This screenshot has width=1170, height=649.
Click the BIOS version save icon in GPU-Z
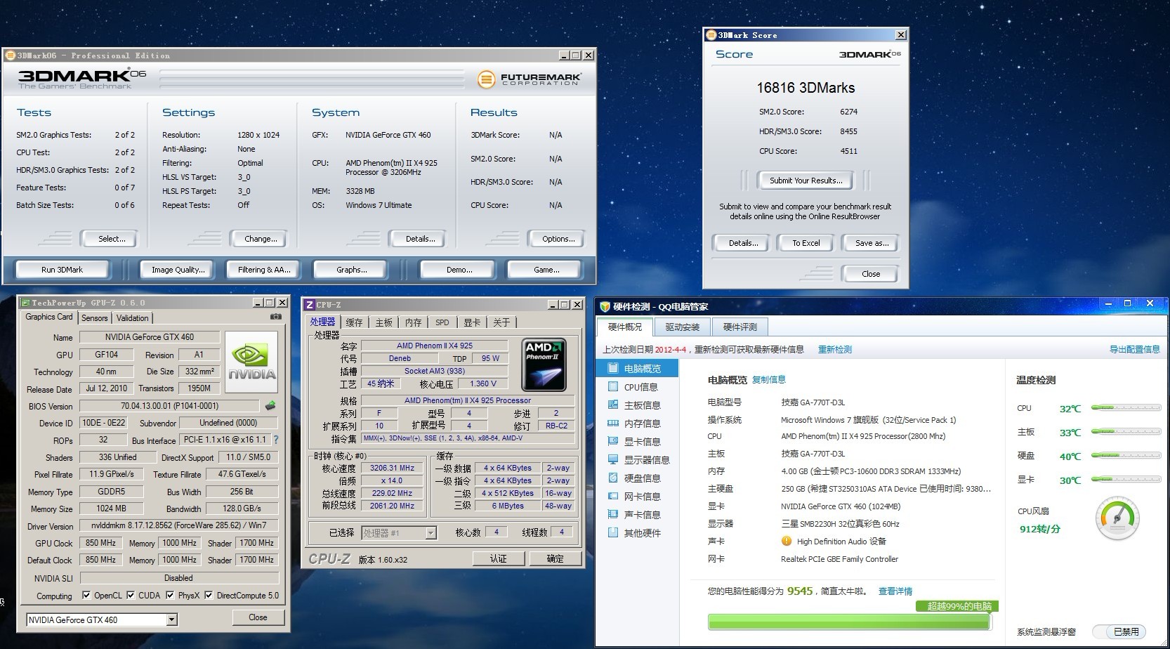270,405
